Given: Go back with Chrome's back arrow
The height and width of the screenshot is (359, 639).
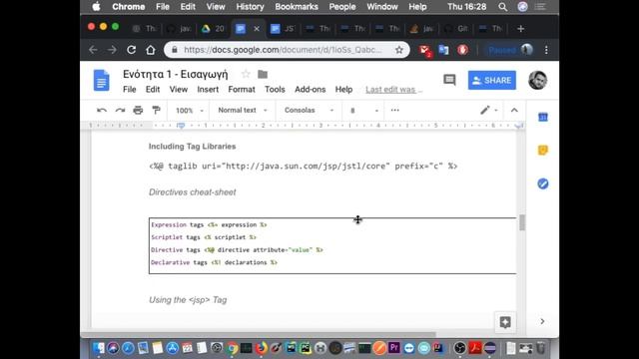Looking at the screenshot, I should (x=93, y=50).
